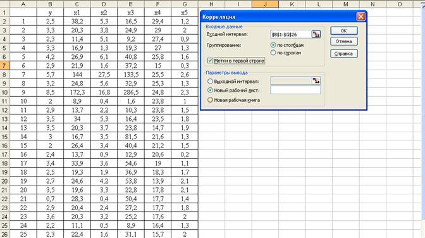Choose Новый рабочий лист output option
Image resolution: width=425 pixels, height=238 pixels.
pyautogui.click(x=210, y=90)
